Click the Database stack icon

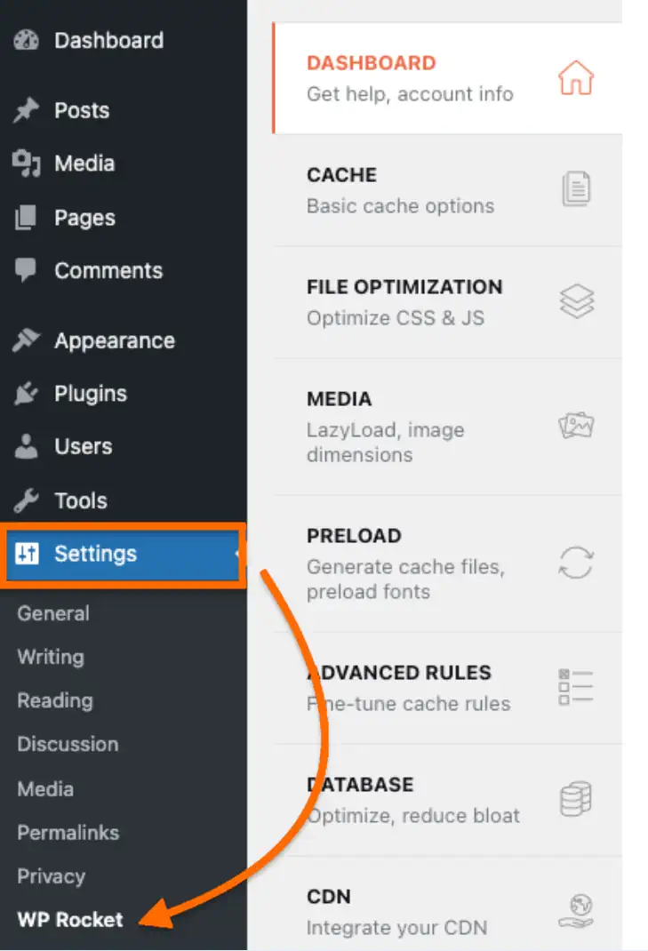pyautogui.click(x=577, y=798)
